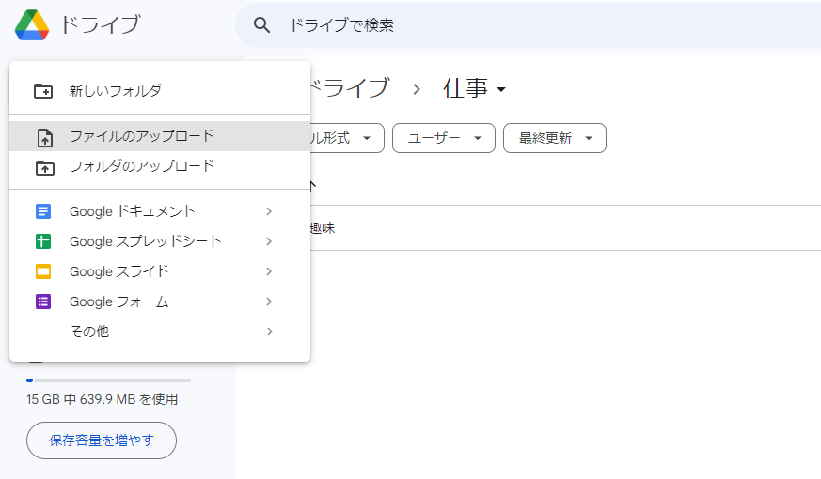821x479 pixels.
Task: Open the 趣味 folder row
Action: 565,228
